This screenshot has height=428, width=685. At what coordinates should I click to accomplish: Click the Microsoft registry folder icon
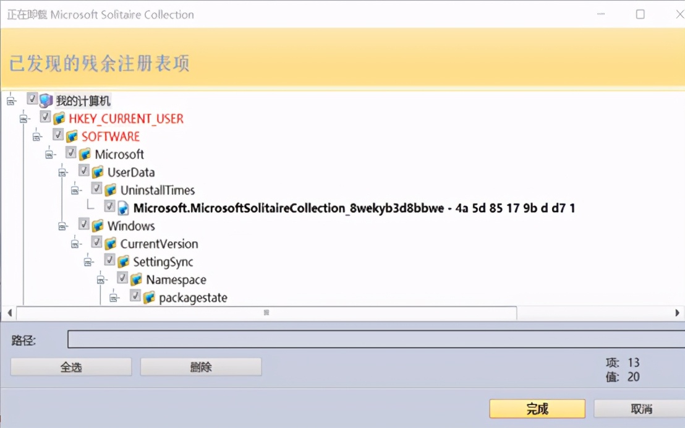tap(85, 155)
